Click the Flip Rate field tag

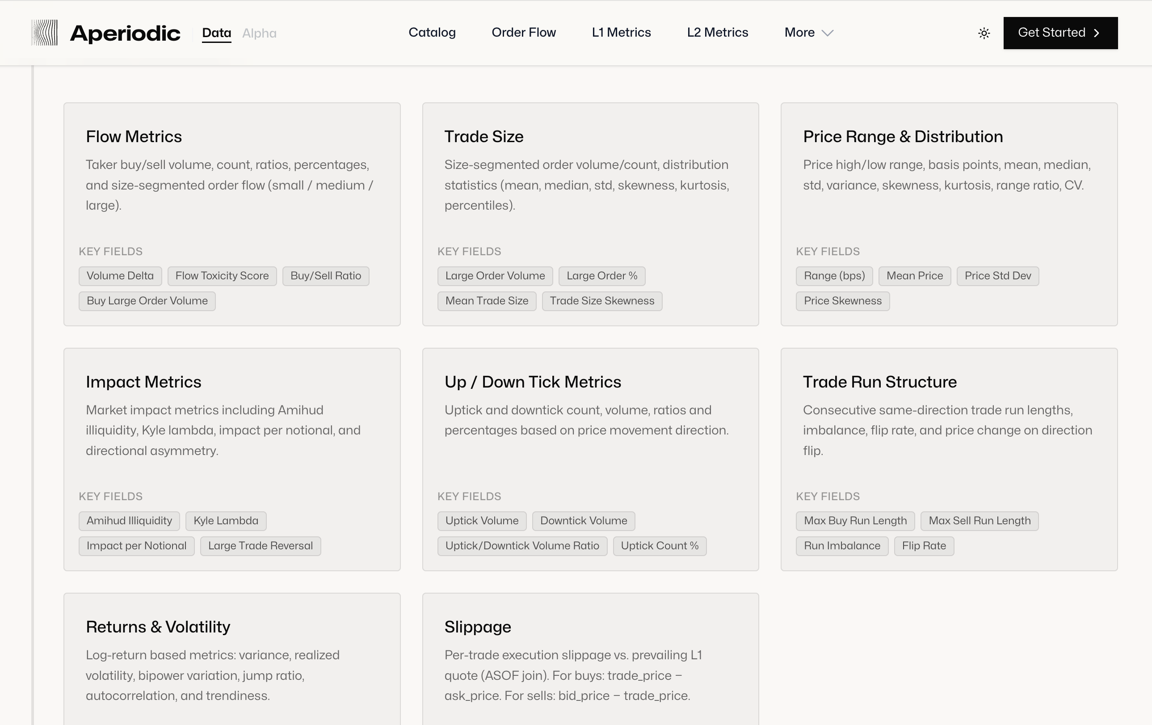point(923,546)
